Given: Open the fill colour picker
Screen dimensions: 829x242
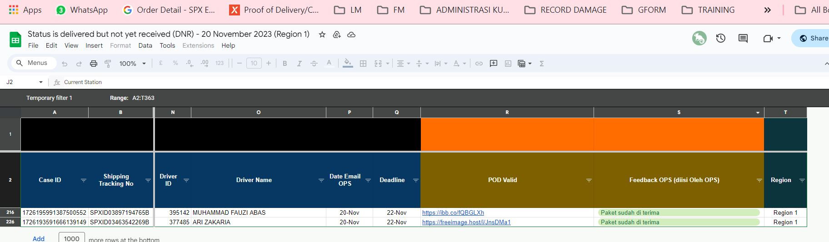Looking at the screenshot, I should point(348,64).
